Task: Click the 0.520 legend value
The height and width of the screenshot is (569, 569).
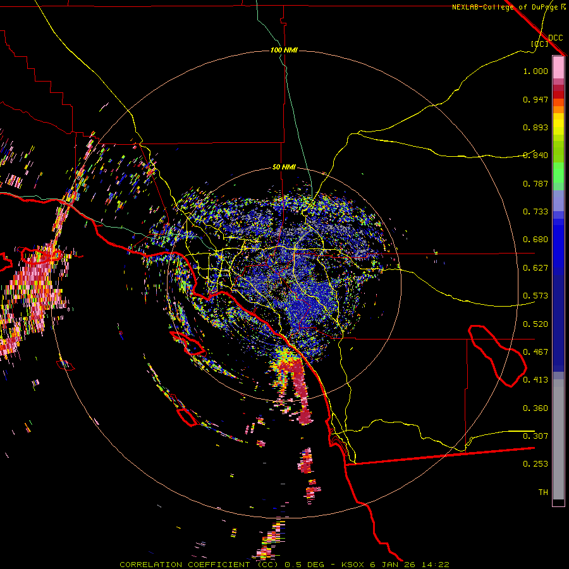Action: (535, 324)
